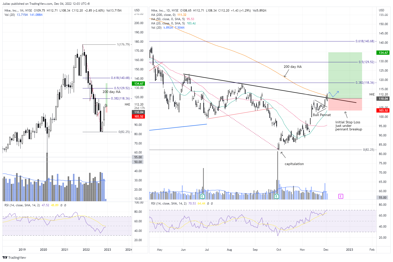This screenshot has height=262, width=393.
Task: Select MA 200 indicator legend showing 111.32
Action: coord(169,15)
